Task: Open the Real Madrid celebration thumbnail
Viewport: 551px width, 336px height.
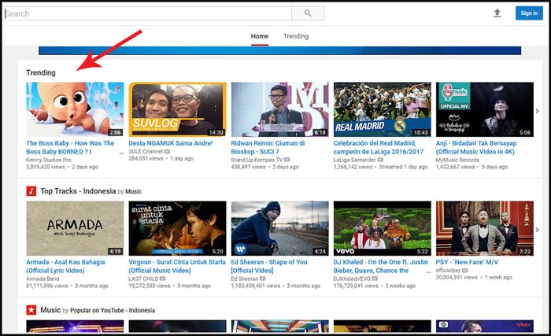Action: (383, 109)
